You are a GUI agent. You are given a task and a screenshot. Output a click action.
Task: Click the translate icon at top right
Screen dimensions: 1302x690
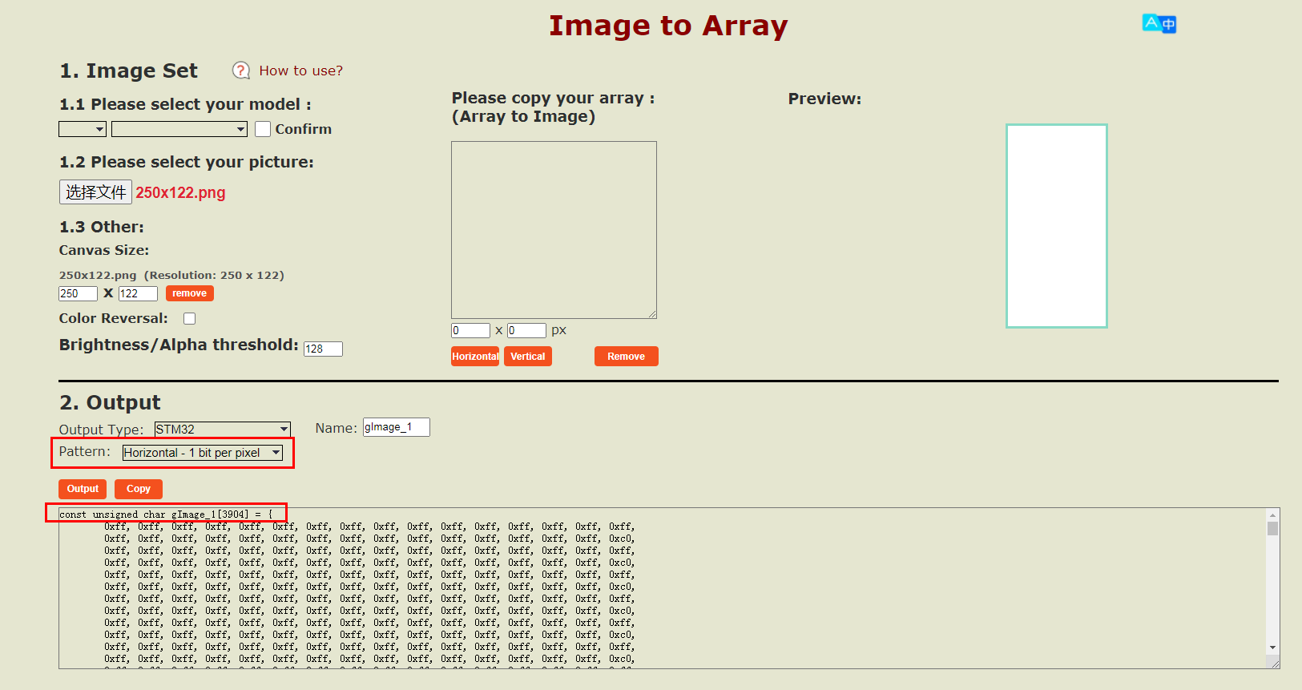pos(1159,24)
